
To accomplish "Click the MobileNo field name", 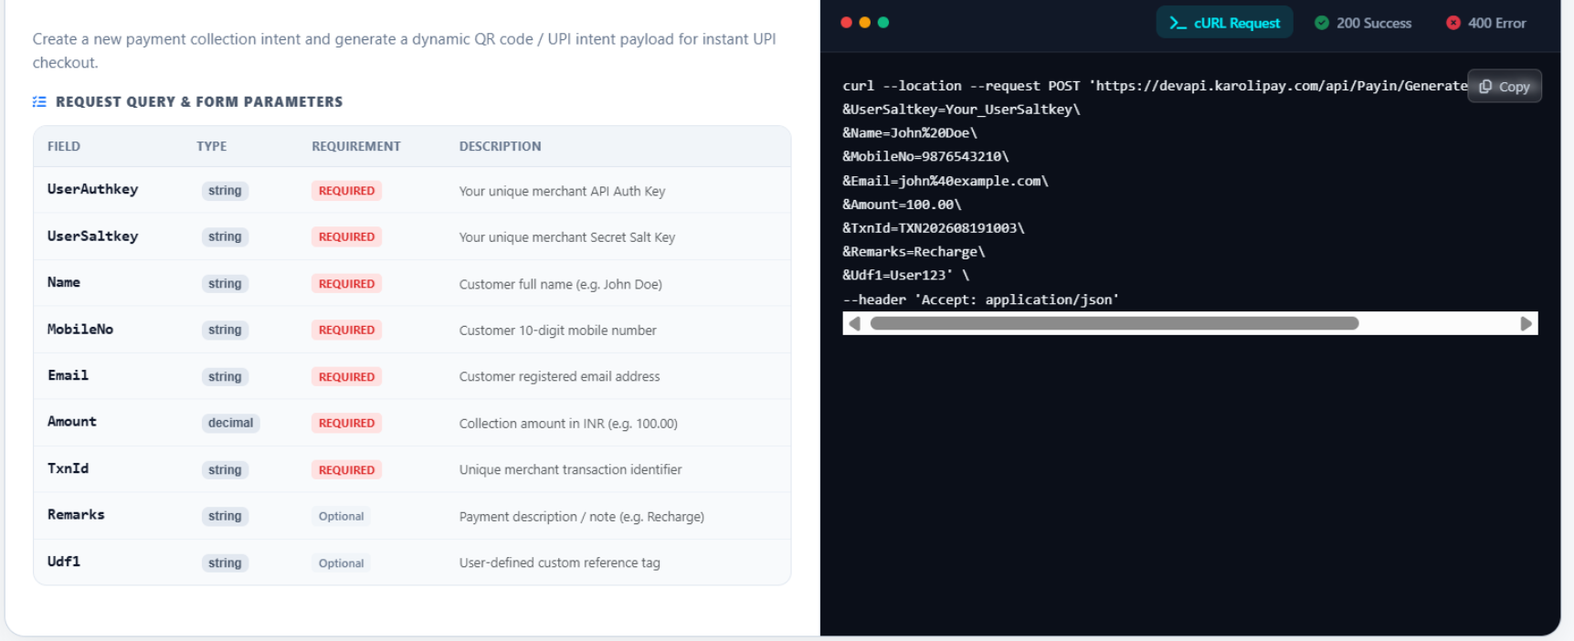I will (80, 329).
